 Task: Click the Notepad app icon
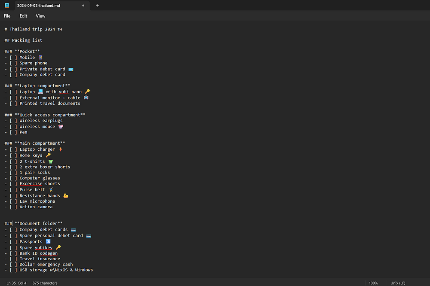pyautogui.click(x=7, y=6)
